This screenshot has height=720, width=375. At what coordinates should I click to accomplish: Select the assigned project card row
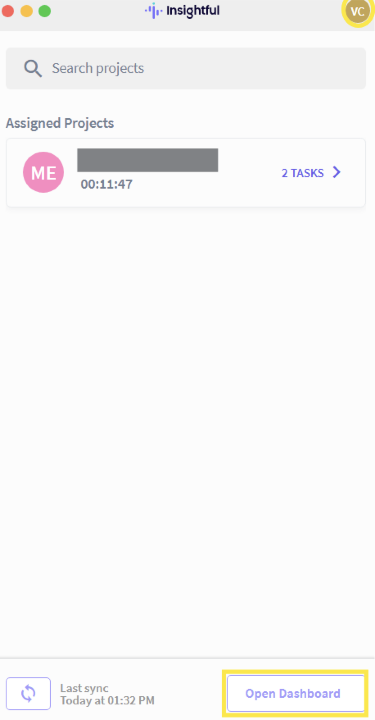[186, 173]
